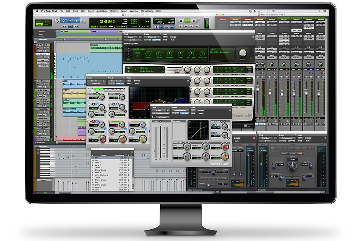Click BYPASS on the EQ3 7-Band plugin

(137, 81)
